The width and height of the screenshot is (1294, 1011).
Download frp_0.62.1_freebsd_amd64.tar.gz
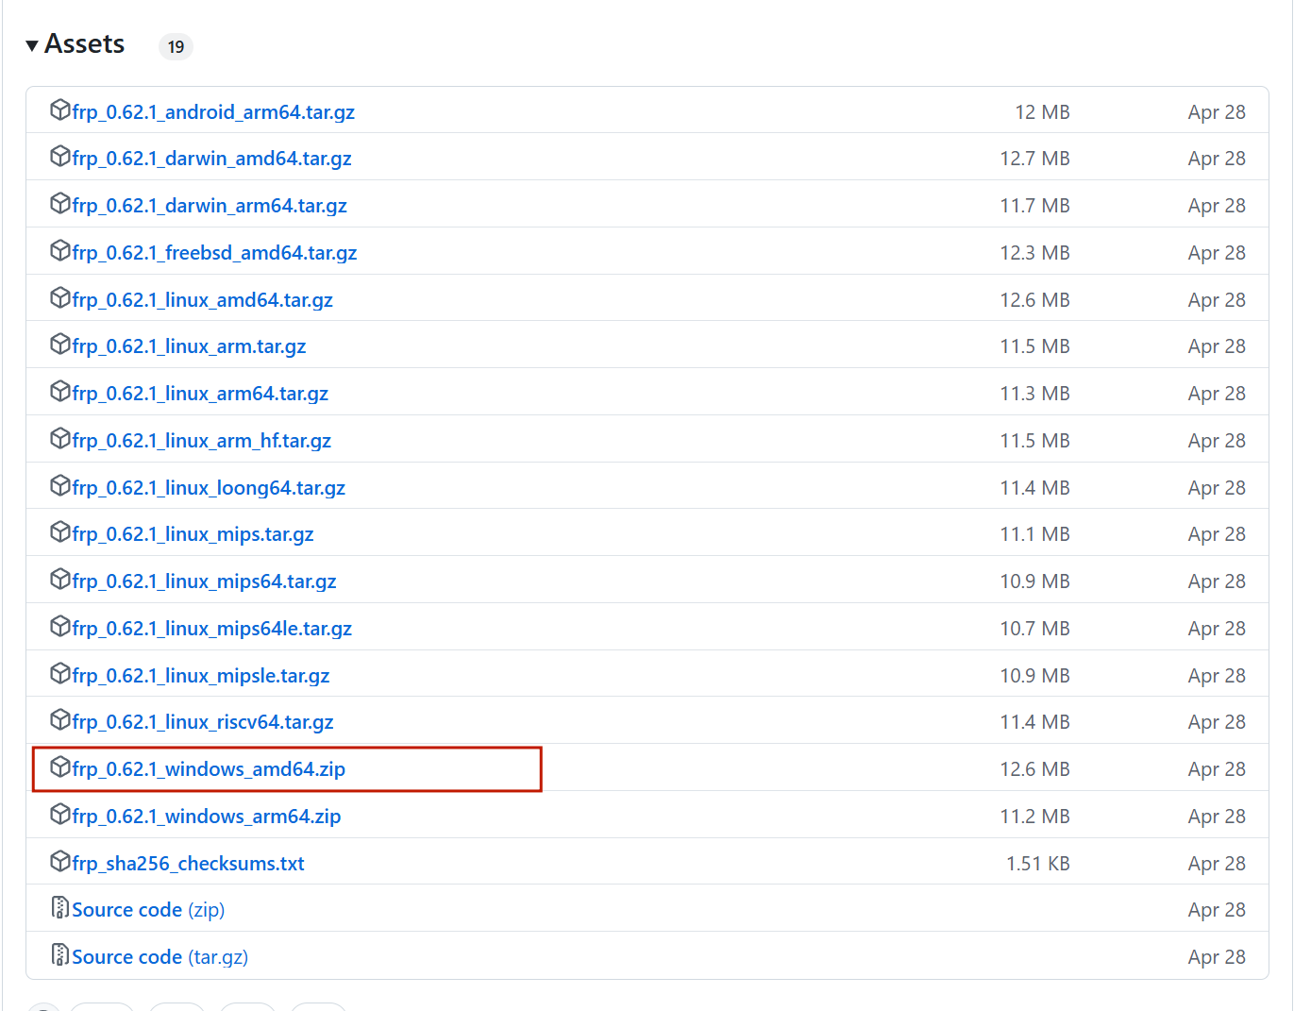[214, 253]
